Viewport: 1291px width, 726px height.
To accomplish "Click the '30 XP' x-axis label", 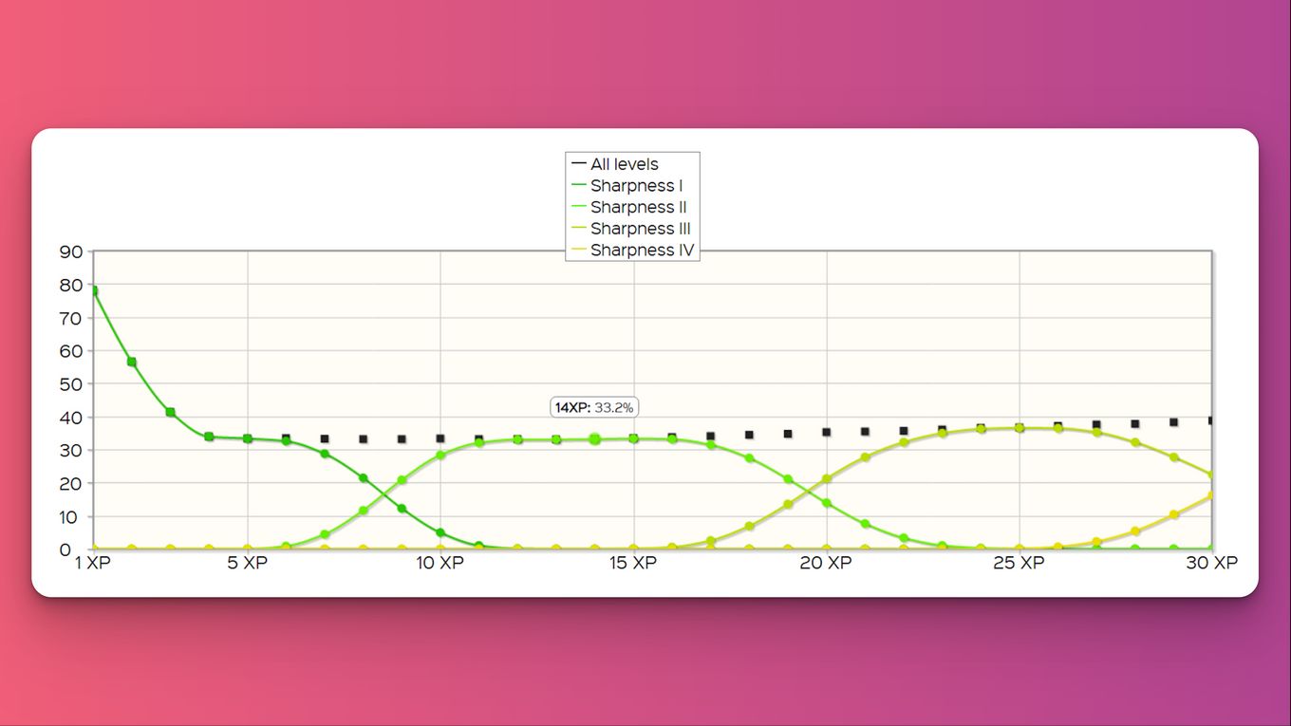I will (1212, 563).
